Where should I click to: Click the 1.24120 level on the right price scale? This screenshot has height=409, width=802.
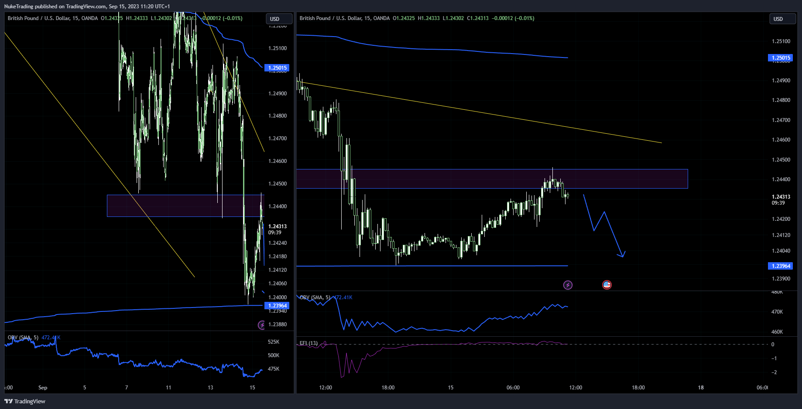(x=781, y=235)
